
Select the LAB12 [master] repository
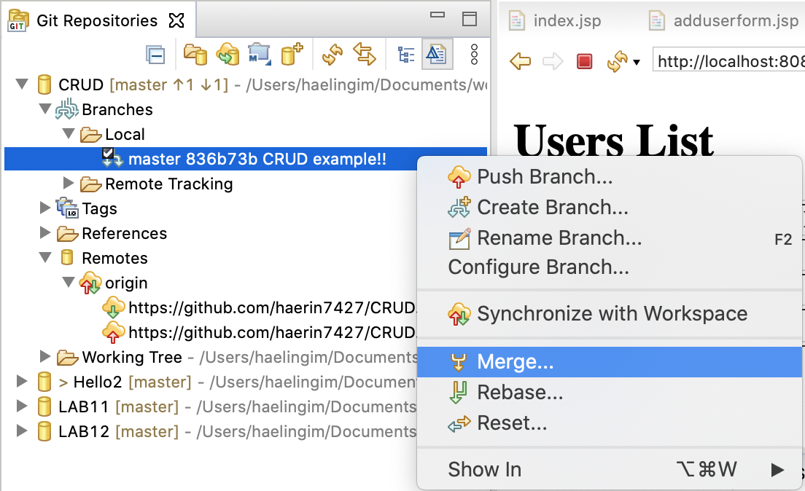coord(227,431)
